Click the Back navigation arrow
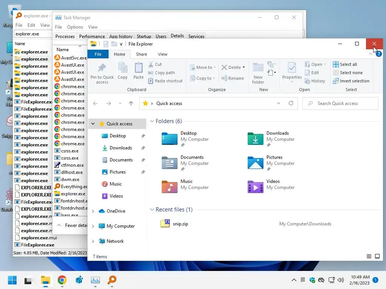386x289 pixels. tap(95, 103)
